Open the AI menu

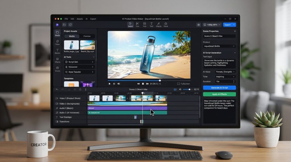coord(86,19)
